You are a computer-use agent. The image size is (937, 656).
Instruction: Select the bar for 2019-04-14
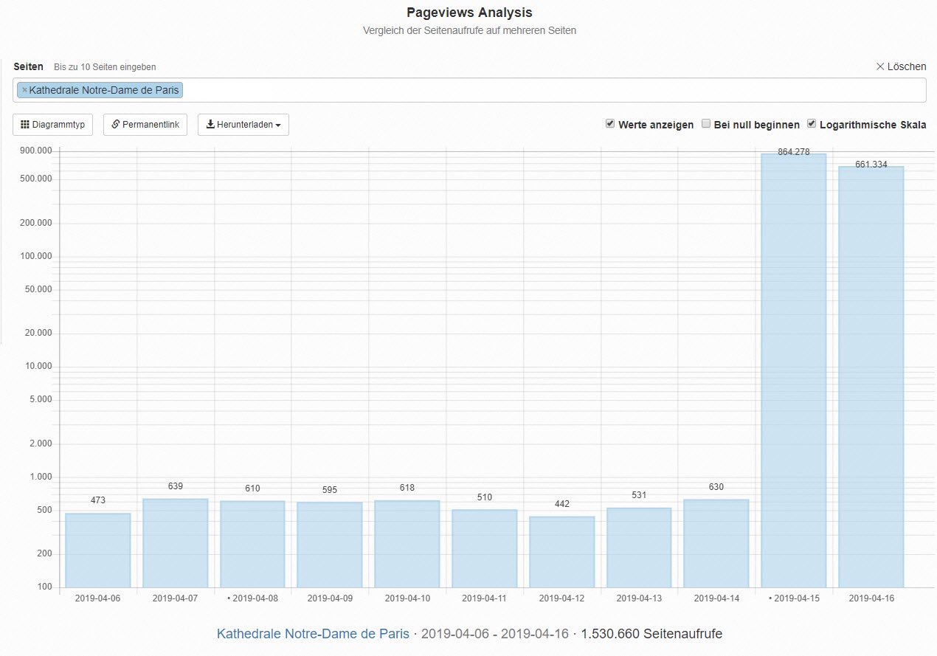(x=716, y=544)
